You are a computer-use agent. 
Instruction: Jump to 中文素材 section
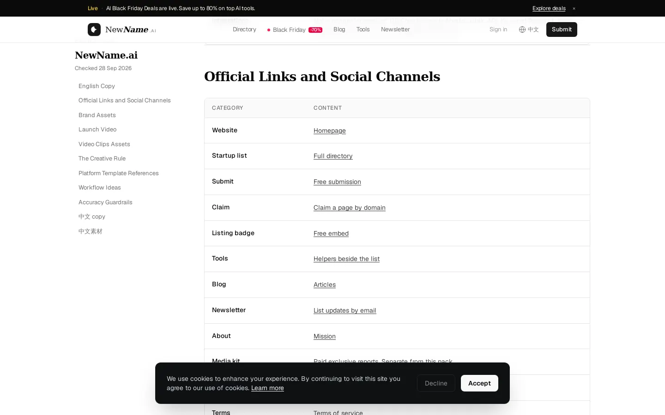coord(91,231)
